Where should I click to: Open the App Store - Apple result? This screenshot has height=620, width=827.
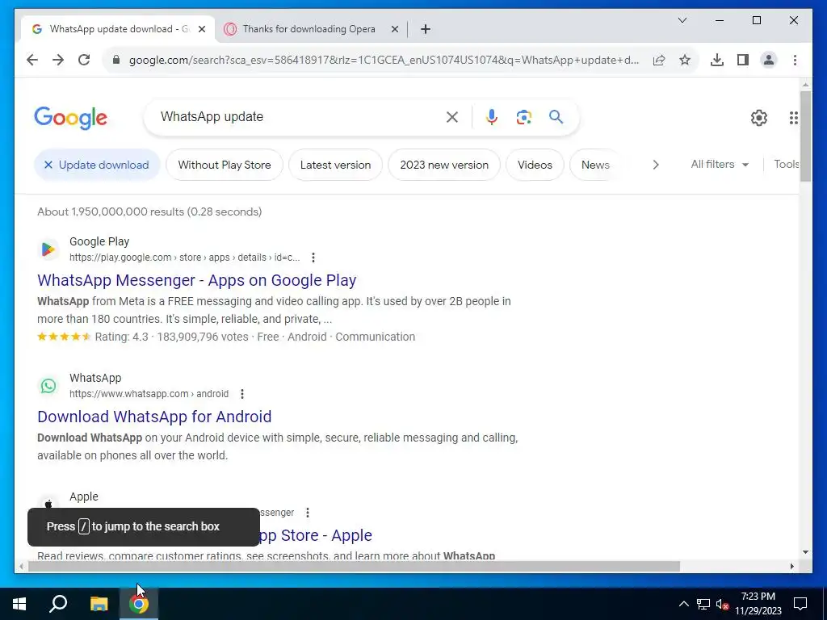[317, 535]
